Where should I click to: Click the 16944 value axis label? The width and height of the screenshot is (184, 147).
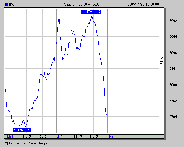(172, 37)
